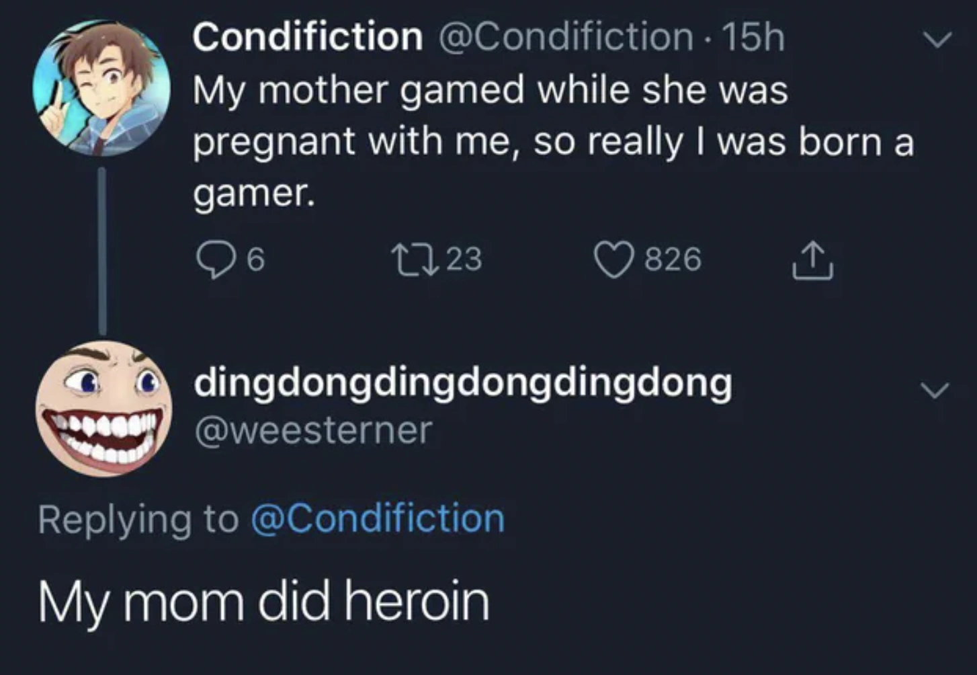Image resolution: width=977 pixels, height=675 pixels.
Task: Tap the share upload icon
Action: 812,260
